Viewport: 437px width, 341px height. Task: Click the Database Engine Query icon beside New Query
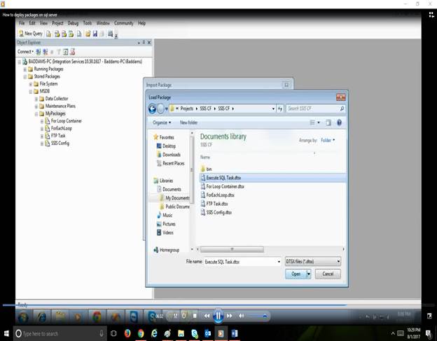point(49,34)
